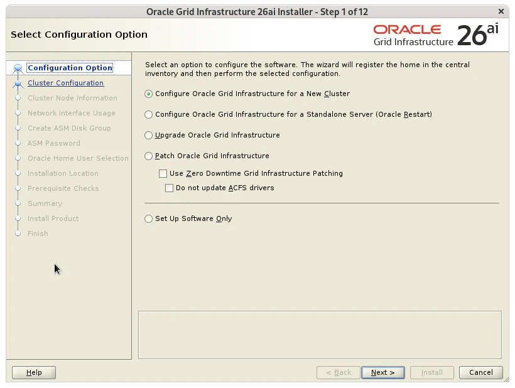
Task: Select Finish step in sidebar
Action: point(38,234)
